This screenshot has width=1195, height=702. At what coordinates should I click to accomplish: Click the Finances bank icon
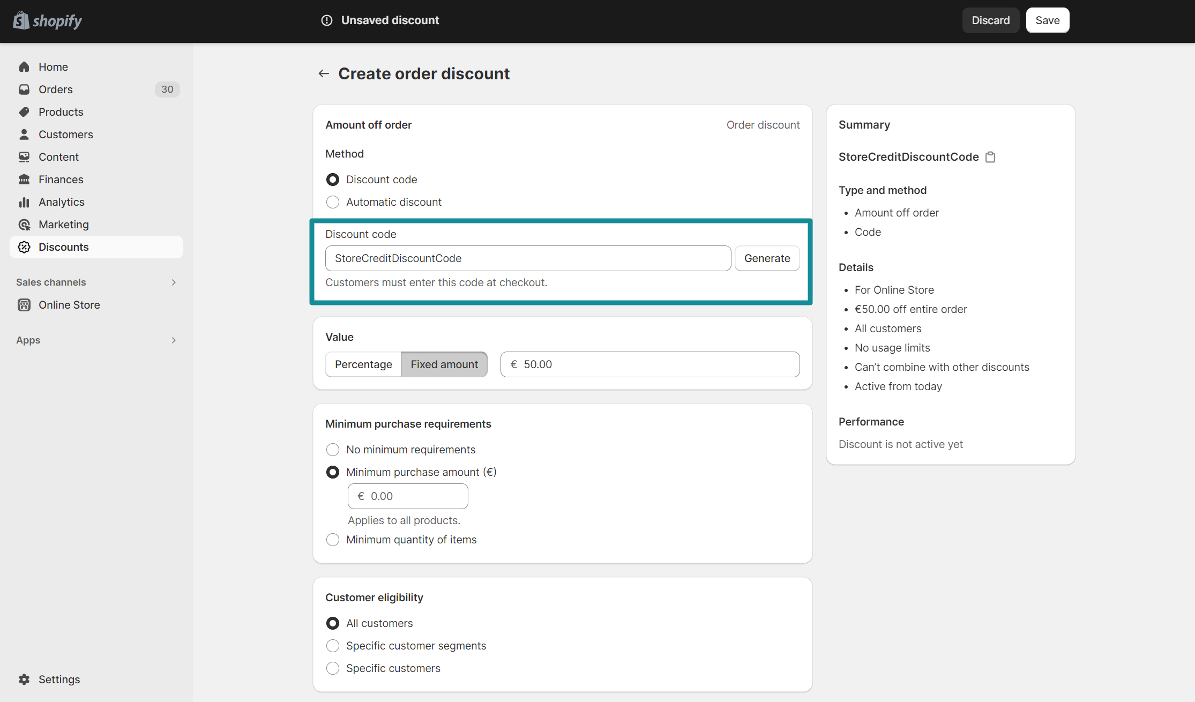tap(24, 180)
